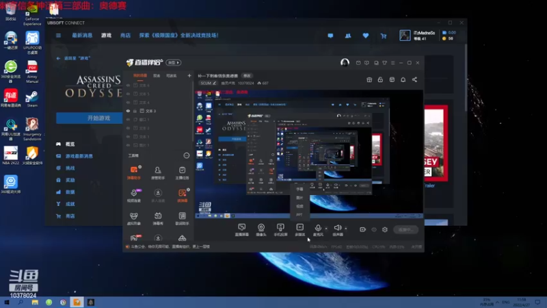Screen dimensions: 547x308
Task: Open streaming settings gear icon
Action: [385, 229]
